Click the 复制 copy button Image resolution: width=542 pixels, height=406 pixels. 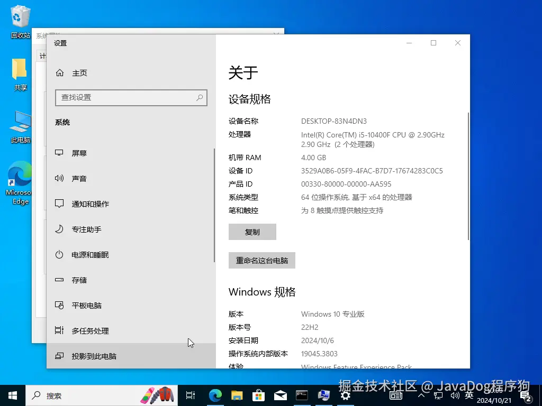click(x=252, y=232)
